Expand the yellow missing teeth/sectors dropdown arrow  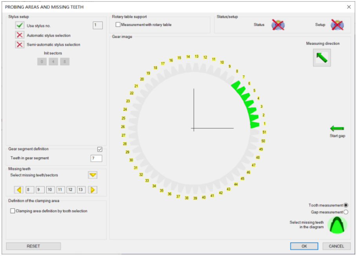tap(93, 175)
